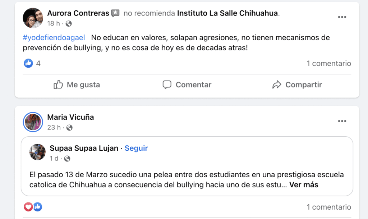Viewport: 368px width, 219px height.
Task: Open Maria Vicuña profile name
Action: tap(70, 117)
